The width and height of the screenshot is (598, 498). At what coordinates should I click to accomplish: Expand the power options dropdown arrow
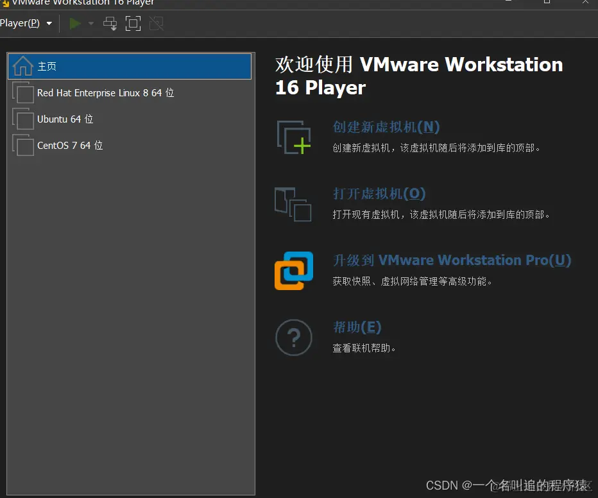(90, 24)
